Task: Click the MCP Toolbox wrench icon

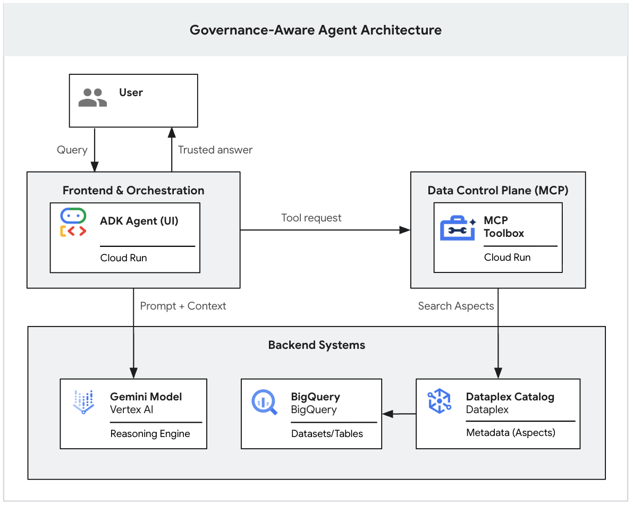Action: click(457, 227)
